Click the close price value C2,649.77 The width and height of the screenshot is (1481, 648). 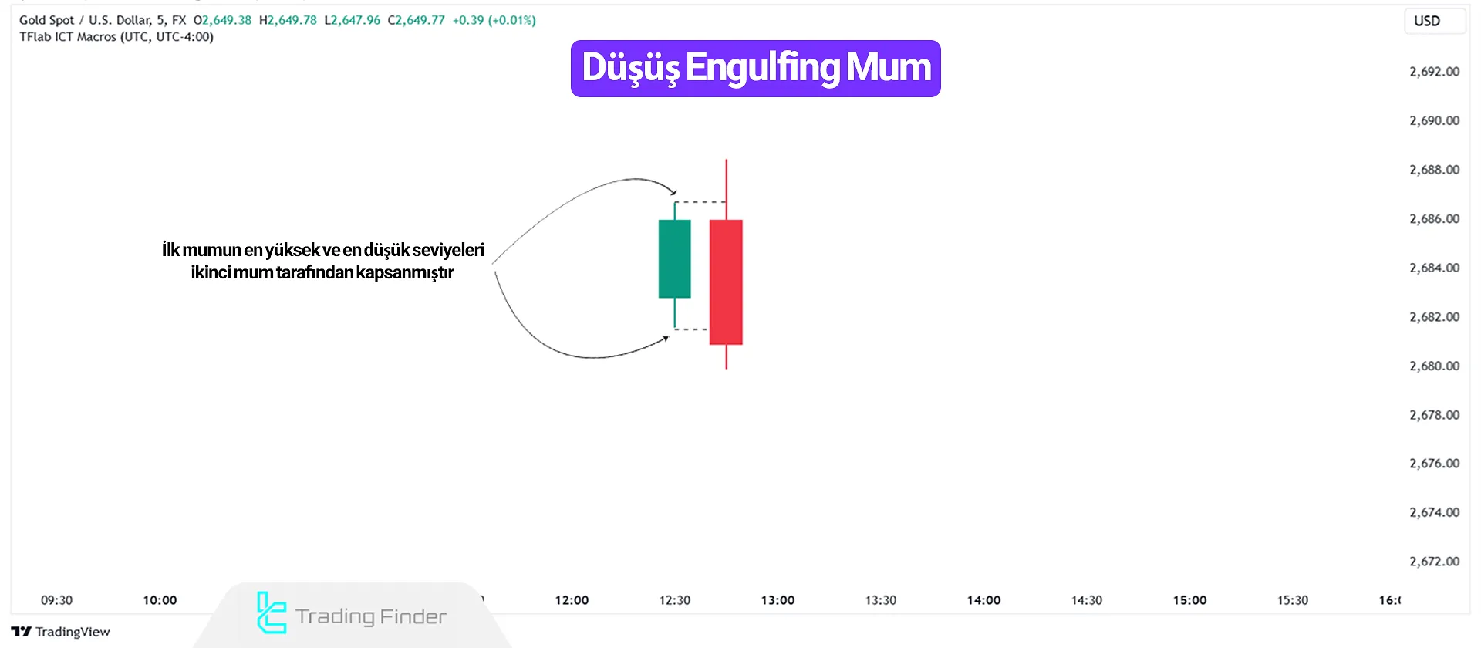pos(417,20)
